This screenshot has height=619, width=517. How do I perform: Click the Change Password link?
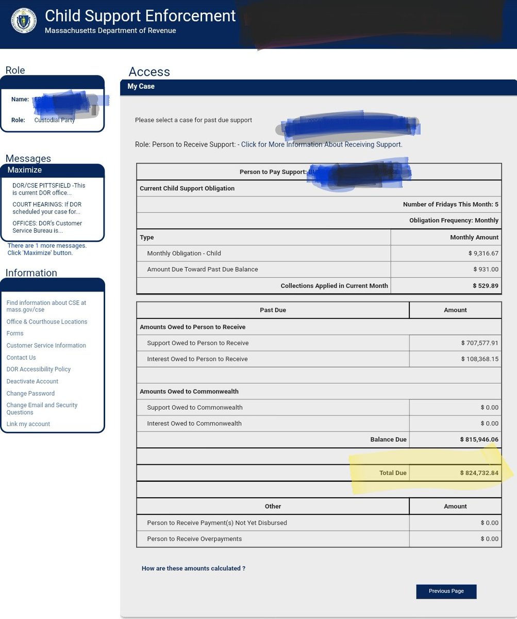pos(30,394)
